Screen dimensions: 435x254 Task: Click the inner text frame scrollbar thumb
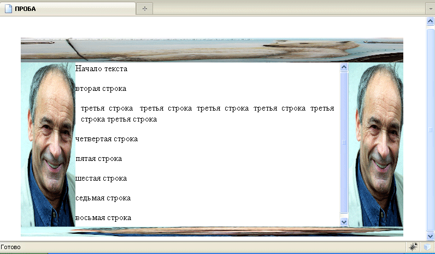pyautogui.click(x=344, y=142)
